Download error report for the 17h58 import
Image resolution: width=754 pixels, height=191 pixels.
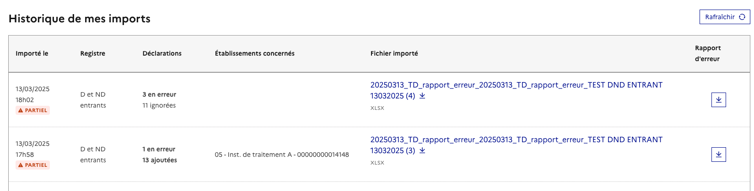point(718,155)
